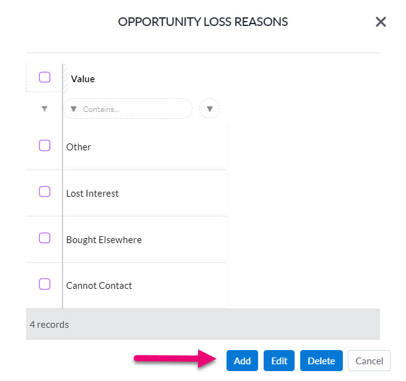The width and height of the screenshot is (406, 381).
Task: Click the Add button
Action: 242,361
